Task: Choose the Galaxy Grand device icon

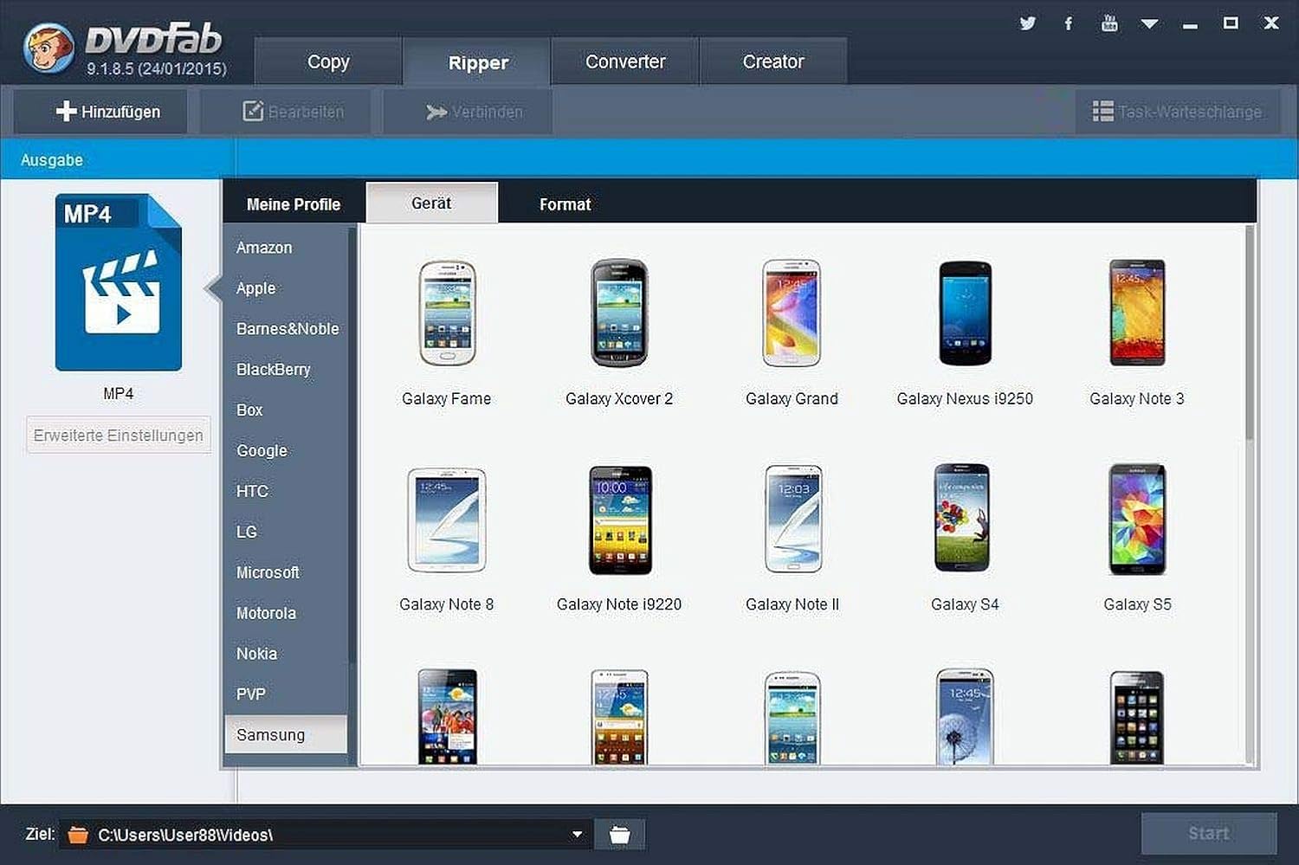Action: coord(792,313)
